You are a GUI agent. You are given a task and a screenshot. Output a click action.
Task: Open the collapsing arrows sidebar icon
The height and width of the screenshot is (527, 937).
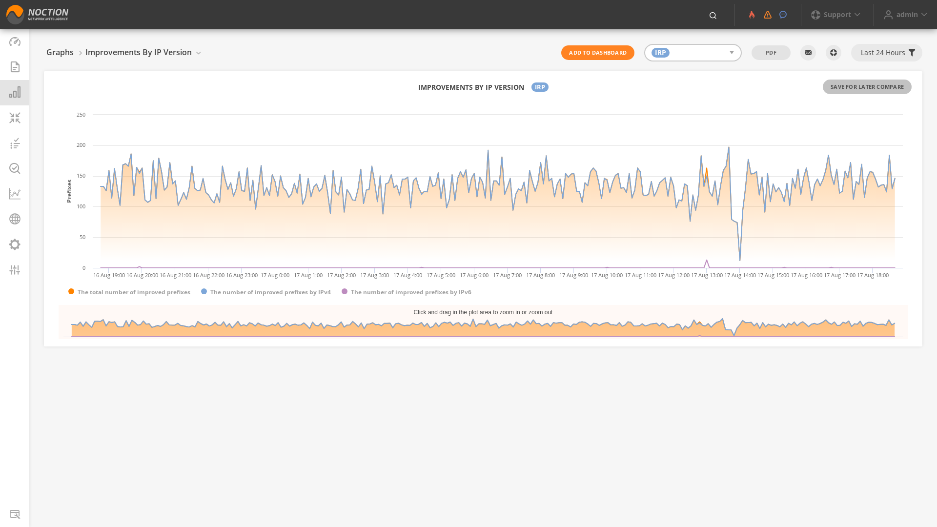point(15,118)
